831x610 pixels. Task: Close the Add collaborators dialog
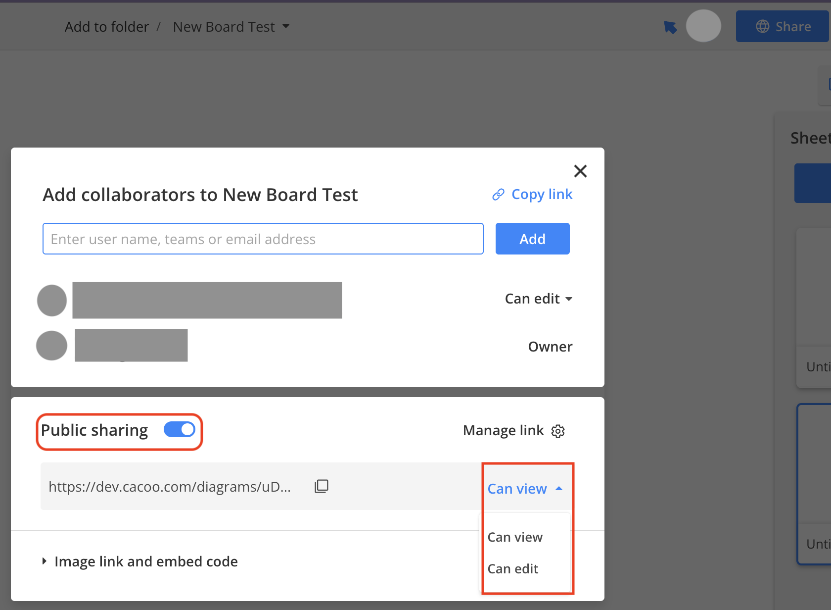[x=580, y=171]
